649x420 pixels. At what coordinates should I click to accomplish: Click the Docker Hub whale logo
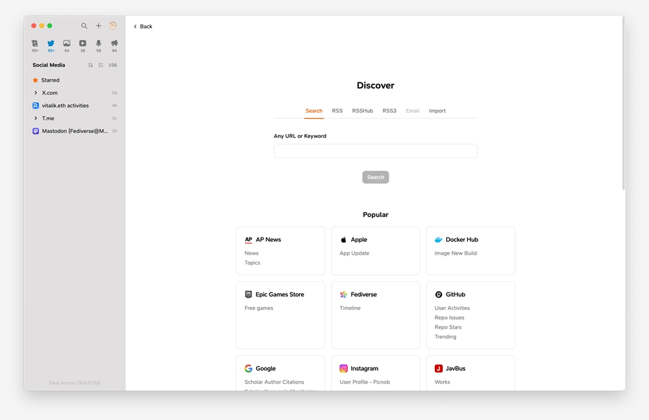[x=438, y=240]
